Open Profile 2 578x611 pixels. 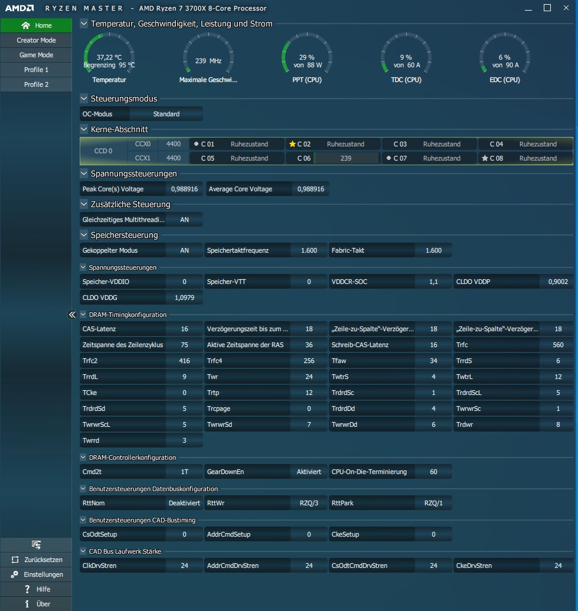tap(36, 84)
